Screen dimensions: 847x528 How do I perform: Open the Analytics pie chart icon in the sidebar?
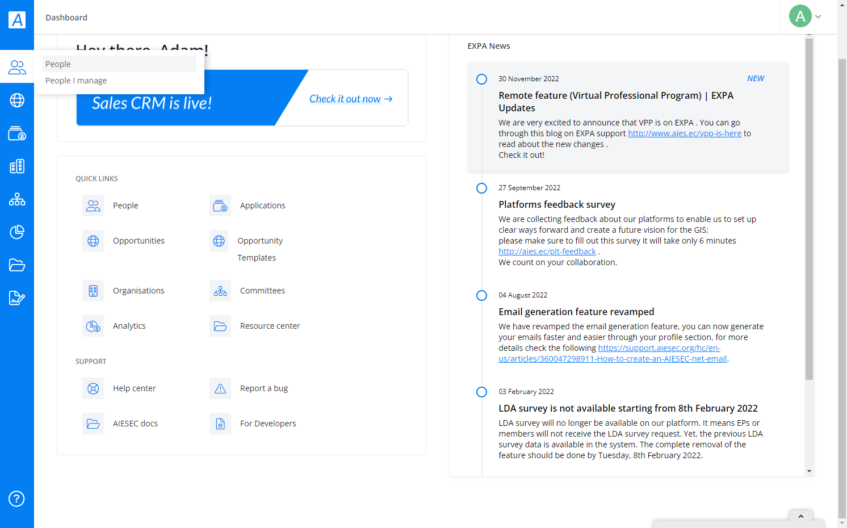(17, 232)
